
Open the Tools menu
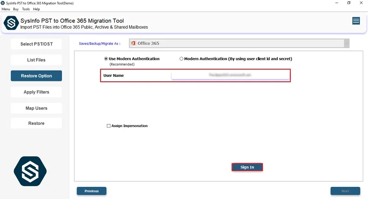pos(26,9)
